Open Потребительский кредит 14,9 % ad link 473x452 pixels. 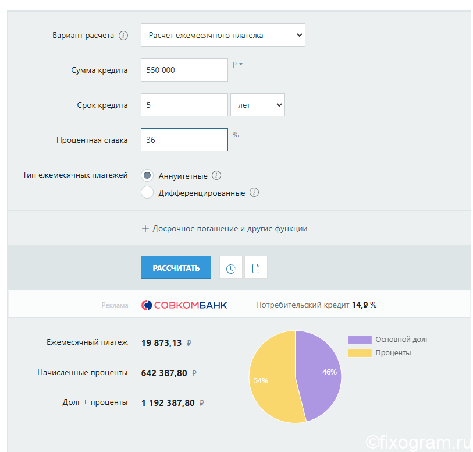point(316,305)
